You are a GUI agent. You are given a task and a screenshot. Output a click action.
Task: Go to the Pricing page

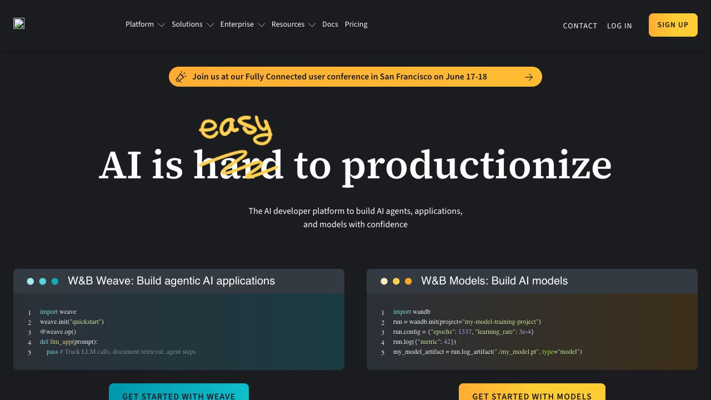pos(356,24)
